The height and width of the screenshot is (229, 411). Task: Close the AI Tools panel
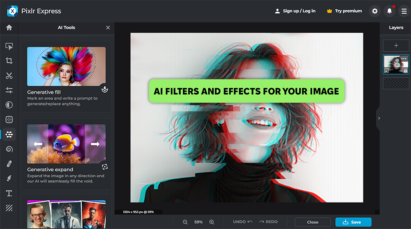[108, 27]
